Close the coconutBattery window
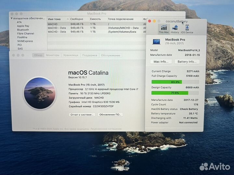 click(x=149, y=21)
